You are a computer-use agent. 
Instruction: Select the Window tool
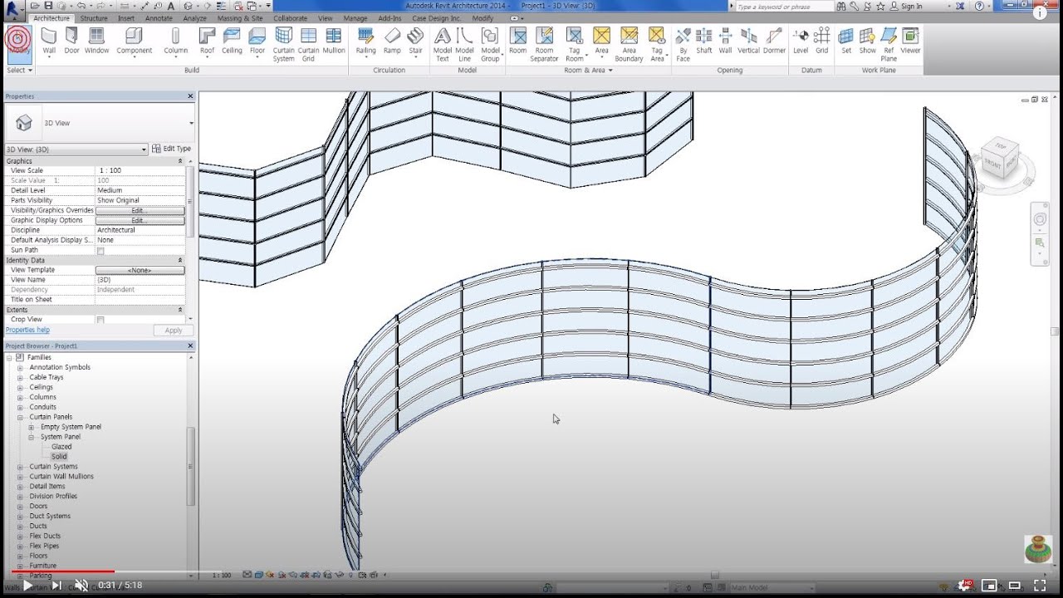tap(96, 41)
